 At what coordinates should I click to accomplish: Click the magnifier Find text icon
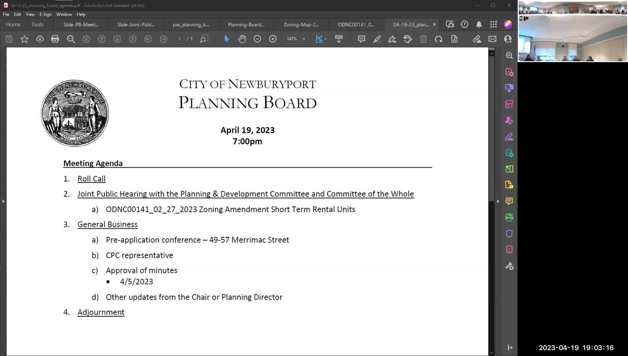(71, 39)
